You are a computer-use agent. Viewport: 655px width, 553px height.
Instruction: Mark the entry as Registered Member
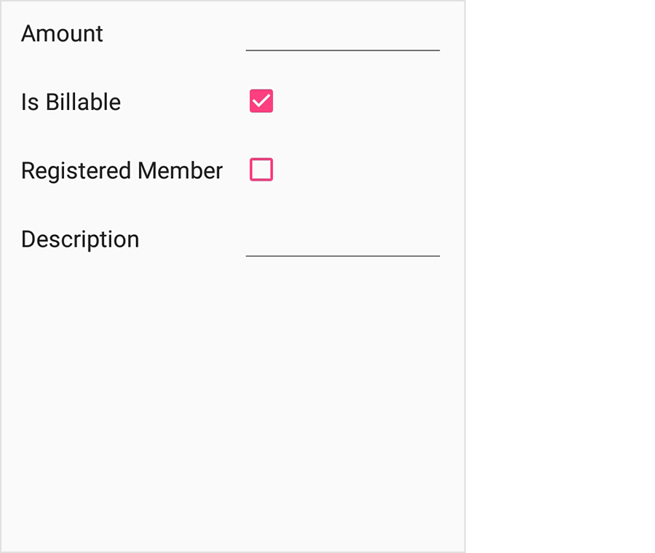(x=261, y=170)
